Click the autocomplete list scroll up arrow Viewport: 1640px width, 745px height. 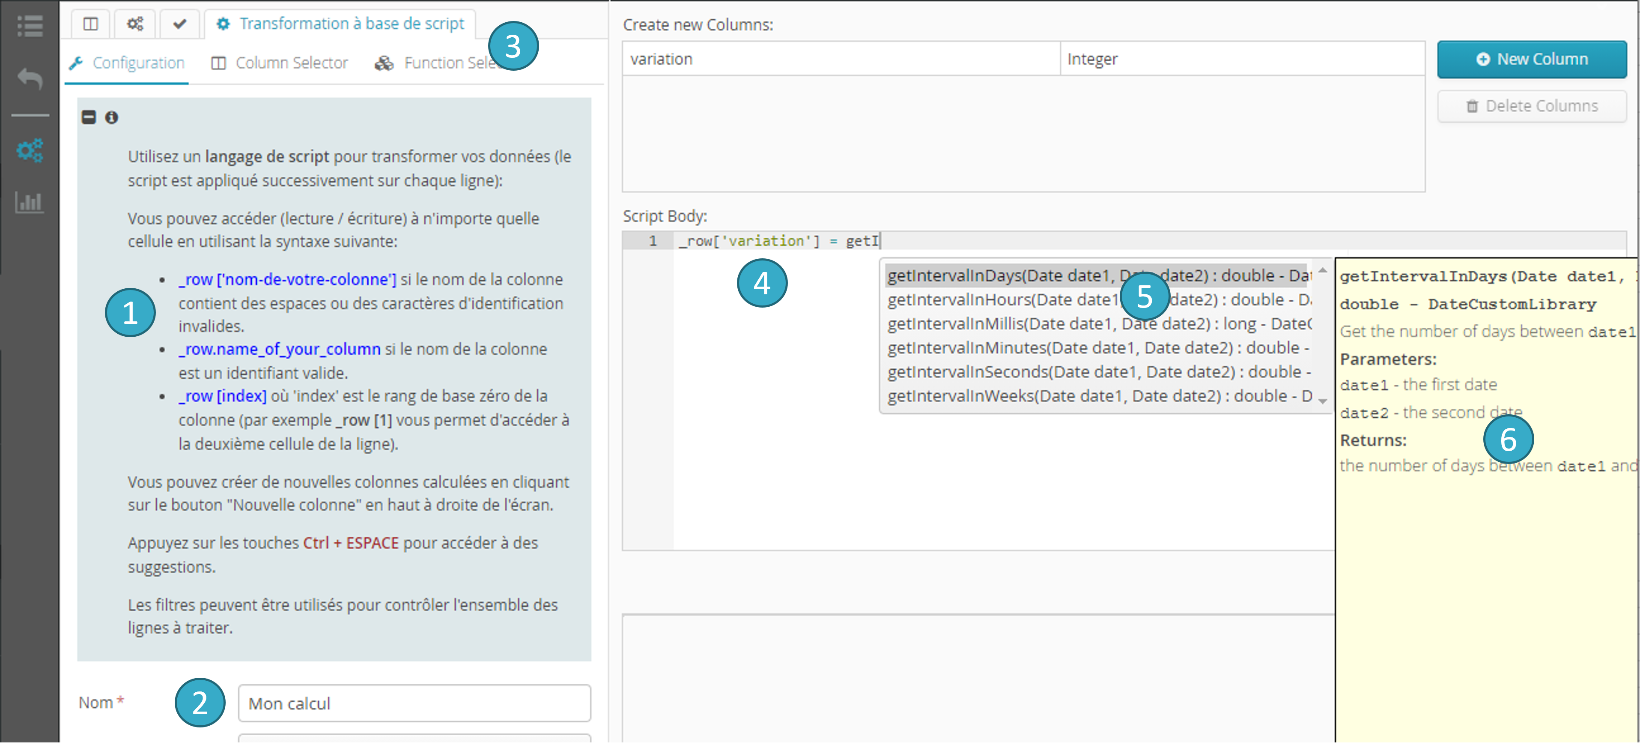pyautogui.click(x=1323, y=271)
